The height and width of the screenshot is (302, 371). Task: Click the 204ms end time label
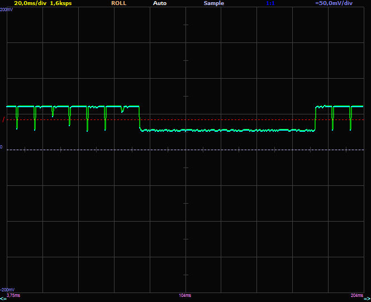pos(356,295)
